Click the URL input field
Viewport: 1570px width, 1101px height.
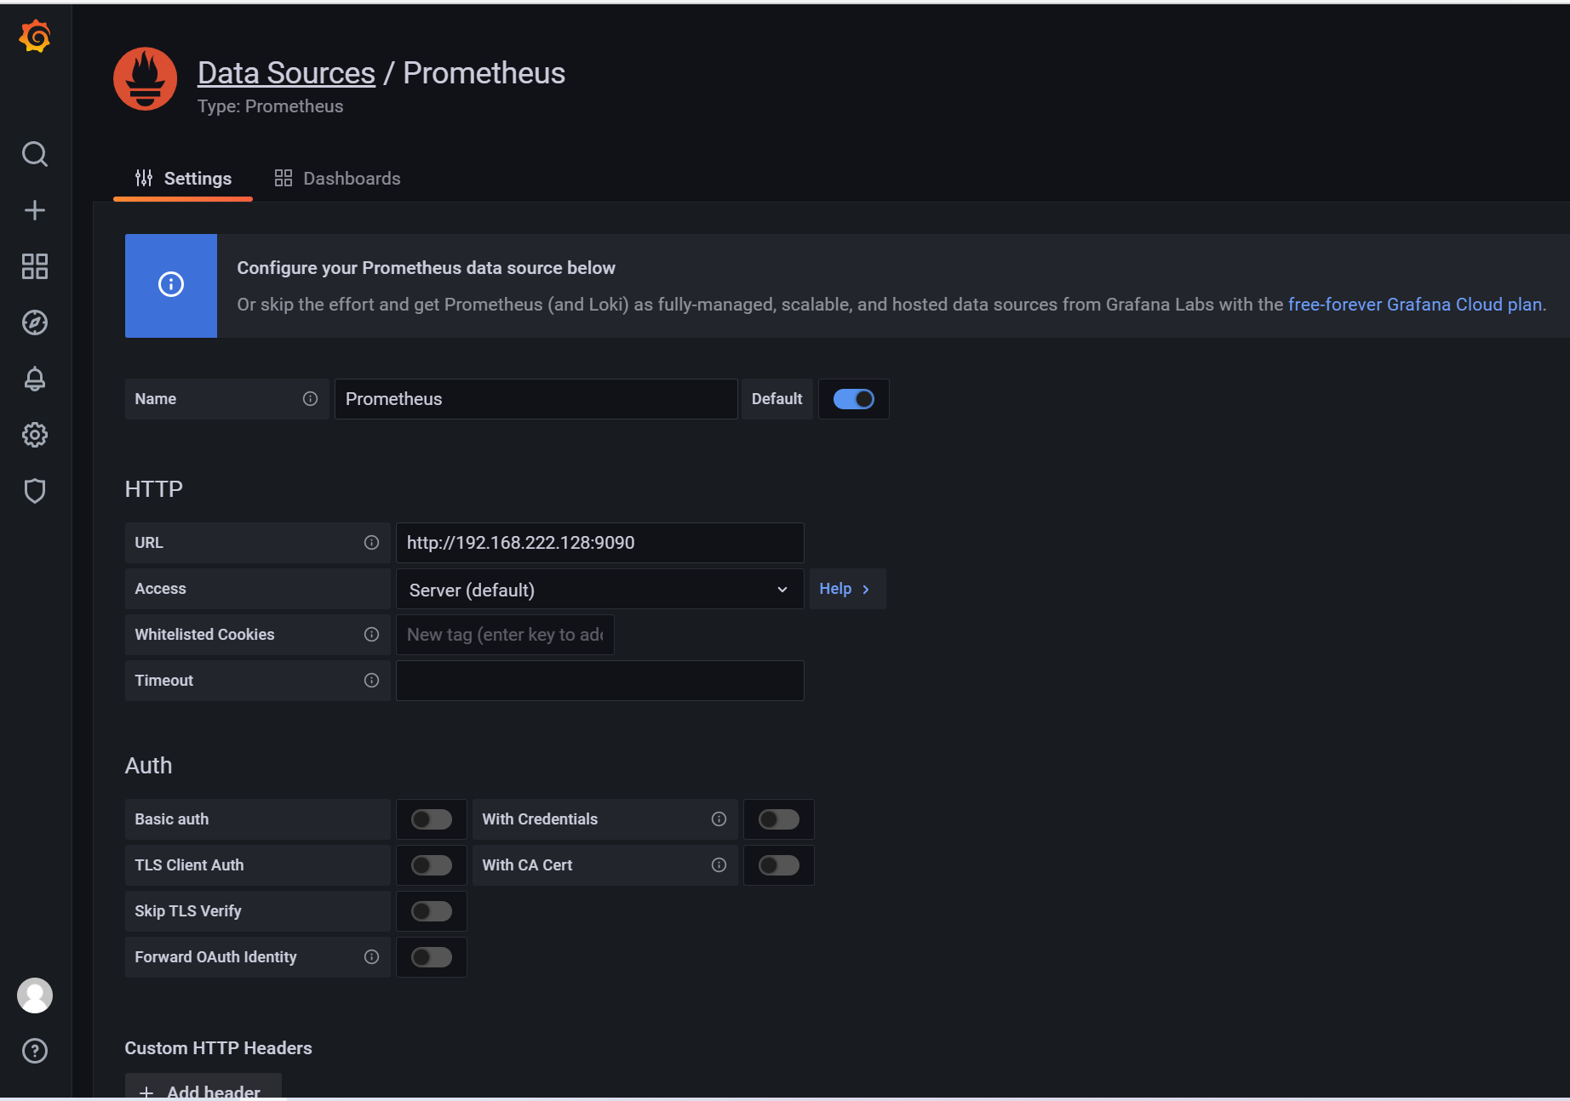click(600, 543)
